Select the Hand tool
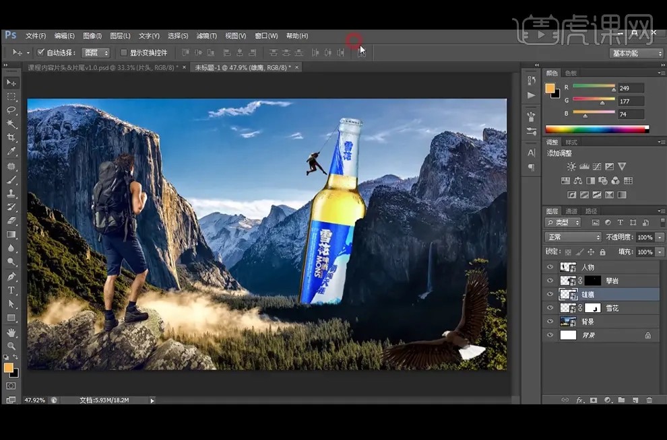This screenshot has height=440, width=667. (x=11, y=332)
